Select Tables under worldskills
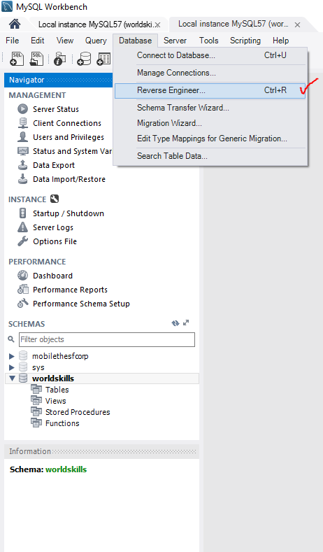323x552 pixels. point(57,390)
